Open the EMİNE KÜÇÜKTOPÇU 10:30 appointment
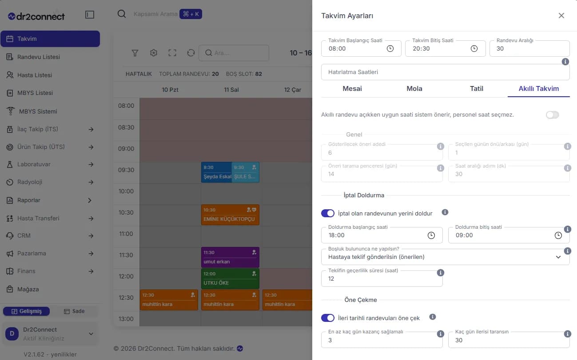The height and width of the screenshot is (360, 577). (x=230, y=215)
